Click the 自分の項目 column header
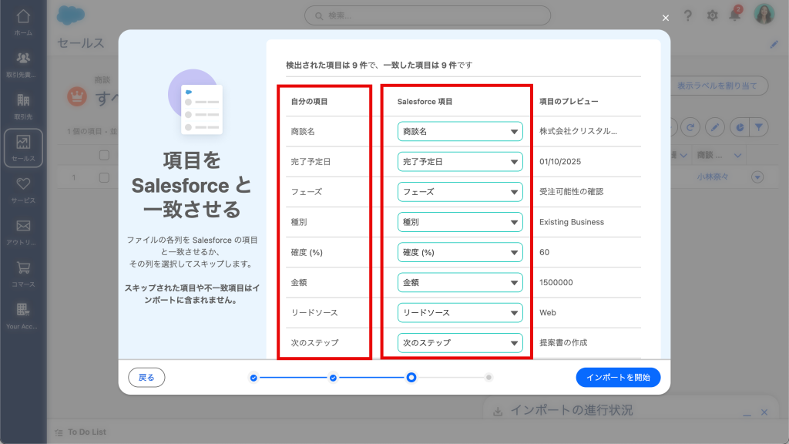The width and height of the screenshot is (789, 444). click(309, 101)
